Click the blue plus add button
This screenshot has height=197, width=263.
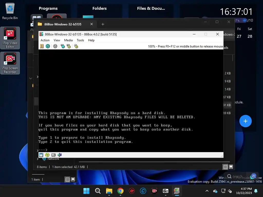coord(245,121)
